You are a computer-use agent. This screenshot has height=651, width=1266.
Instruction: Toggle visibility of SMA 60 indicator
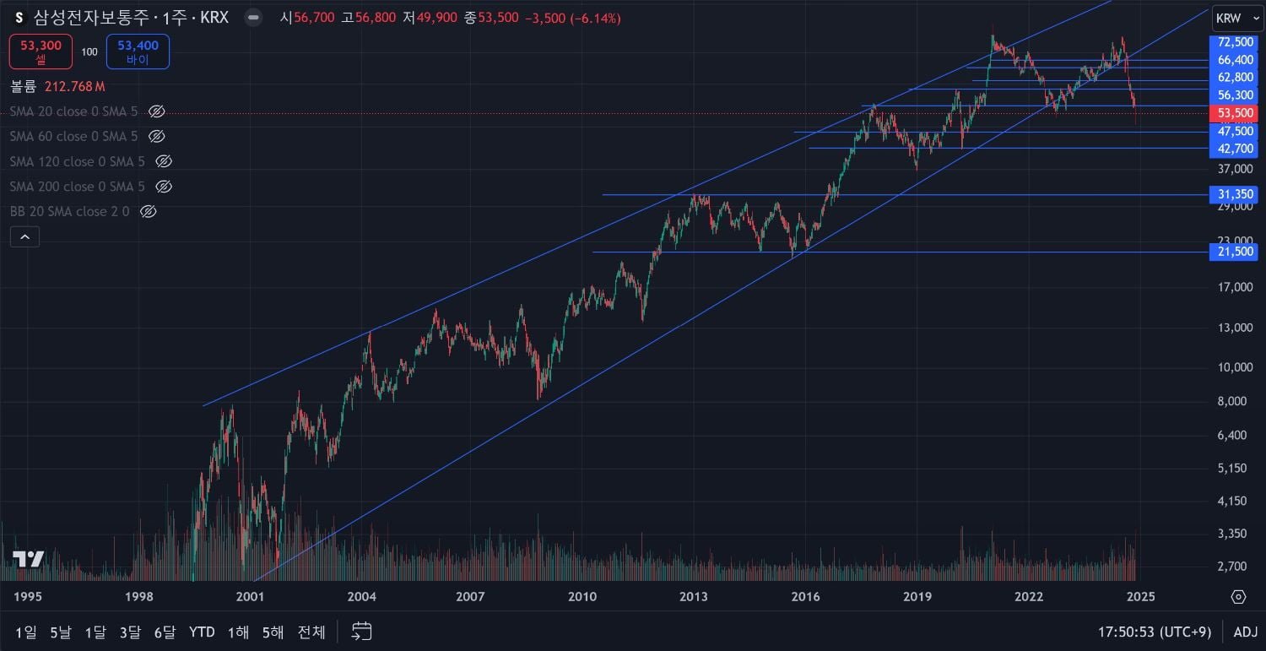tap(156, 136)
